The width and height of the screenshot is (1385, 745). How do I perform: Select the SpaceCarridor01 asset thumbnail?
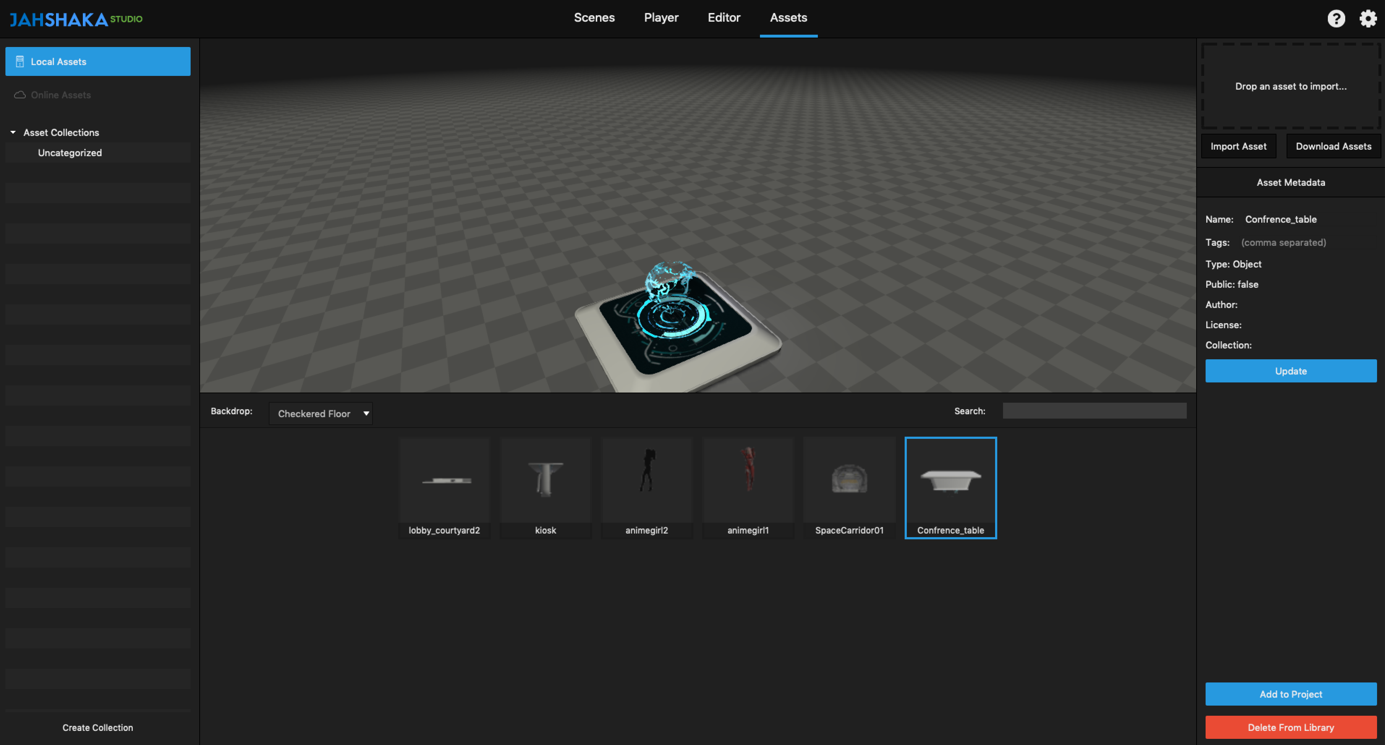(849, 488)
